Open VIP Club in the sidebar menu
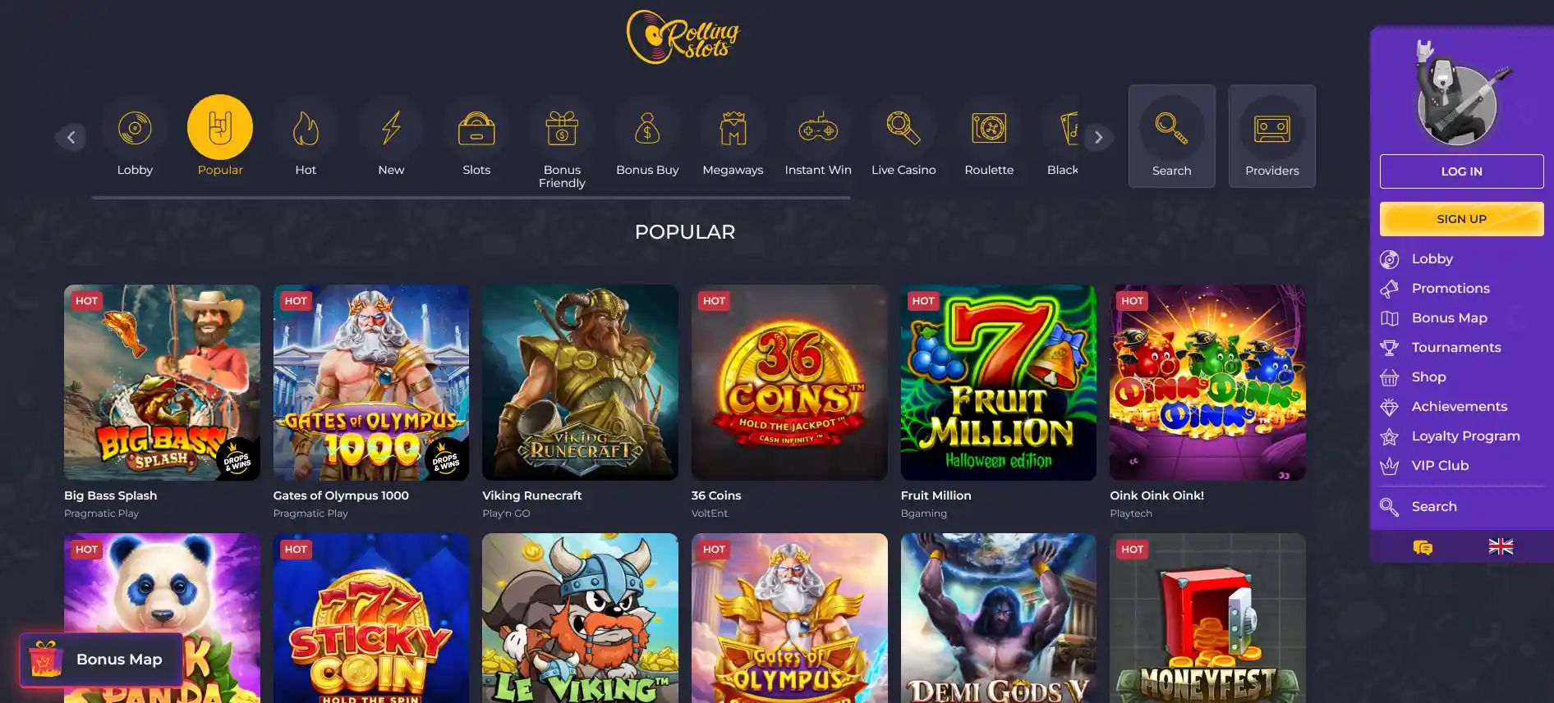The height and width of the screenshot is (703, 1554). (x=1439, y=465)
